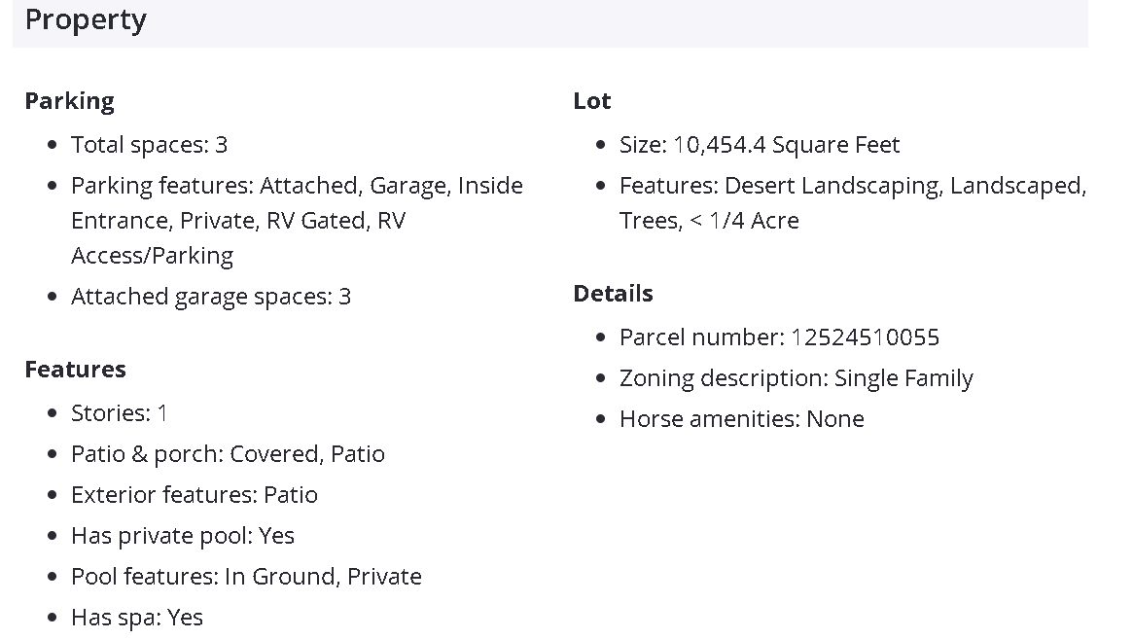Viewport: 1133px width, 639px height.
Task: Select the 'Total spaces: 3' item
Action: pos(149,145)
